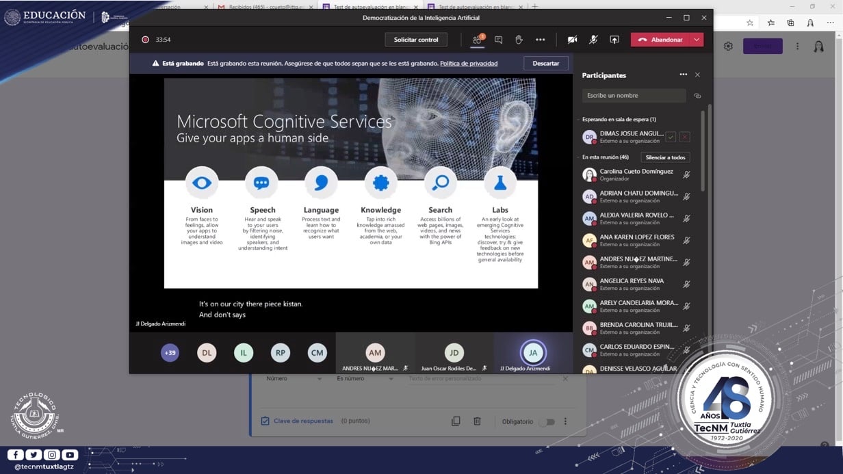Click the Abandonar button
Screen dimensions: 843x474
click(660, 40)
